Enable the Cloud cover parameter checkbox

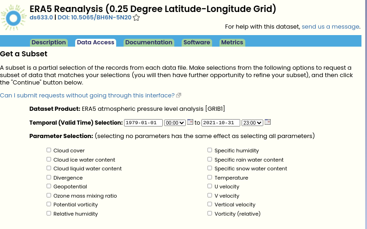tap(49, 150)
